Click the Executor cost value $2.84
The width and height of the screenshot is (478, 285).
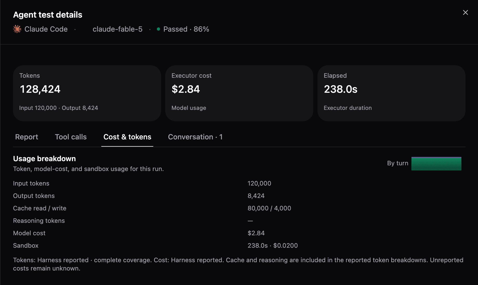[185, 89]
